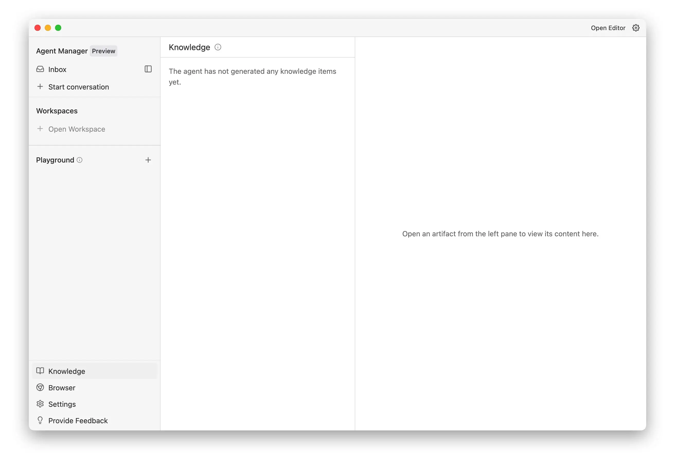Add a new Playground with plus icon
The width and height of the screenshot is (675, 469).
[x=148, y=160]
